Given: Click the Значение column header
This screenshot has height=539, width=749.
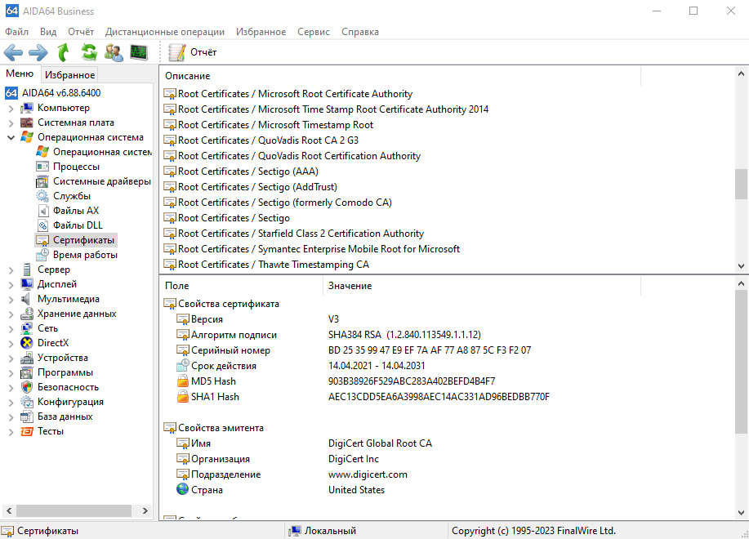Looking at the screenshot, I should click(482, 286).
